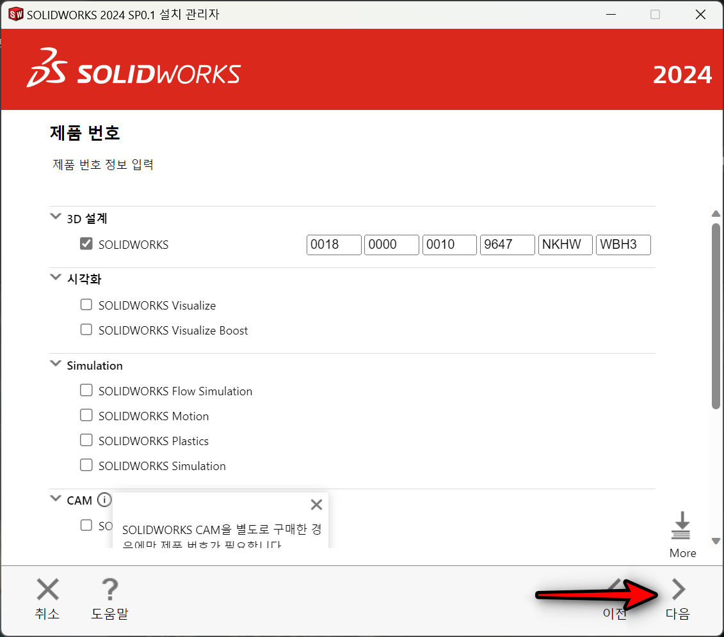Click serial field containing WBH3
The height and width of the screenshot is (637, 724).
[x=623, y=245]
